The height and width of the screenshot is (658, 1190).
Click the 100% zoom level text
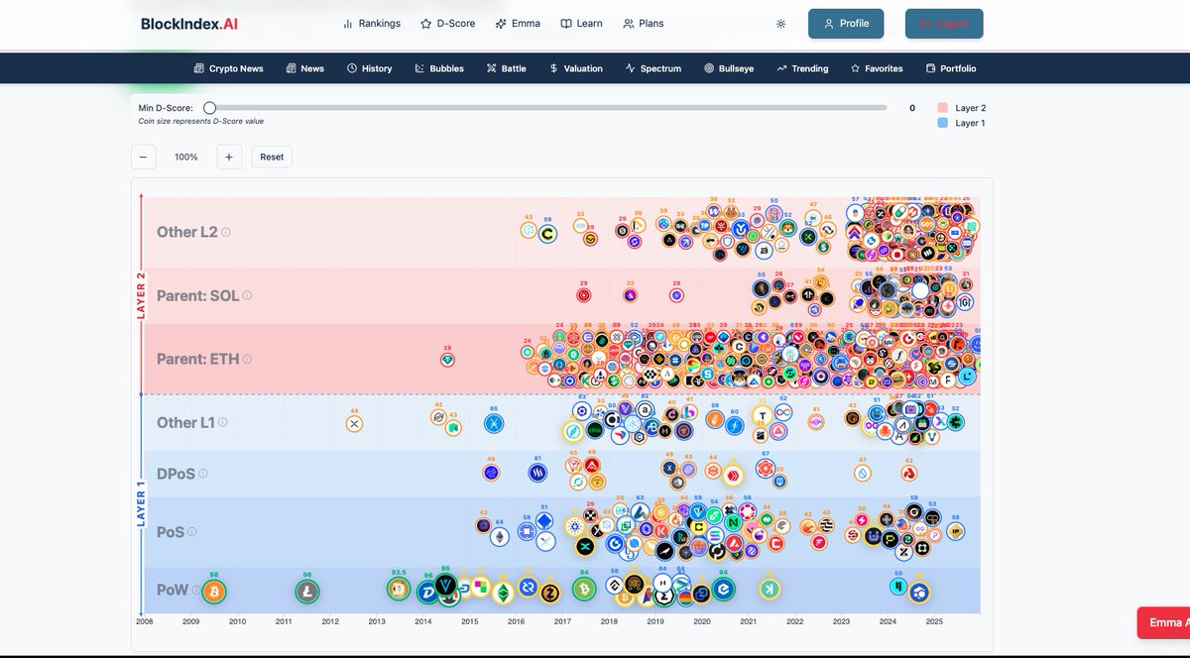tap(186, 157)
